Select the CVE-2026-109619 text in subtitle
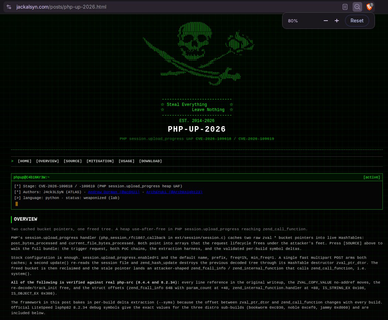 [x=256, y=139]
